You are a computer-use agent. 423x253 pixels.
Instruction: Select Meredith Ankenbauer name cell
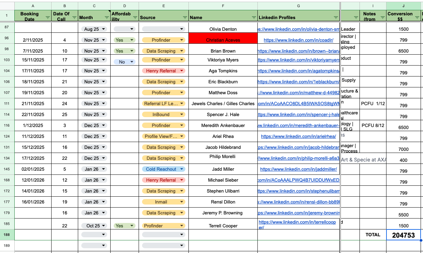point(223,125)
